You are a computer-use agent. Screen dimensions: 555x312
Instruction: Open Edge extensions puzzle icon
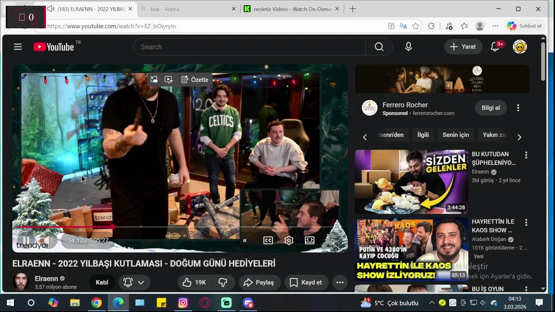[431, 26]
